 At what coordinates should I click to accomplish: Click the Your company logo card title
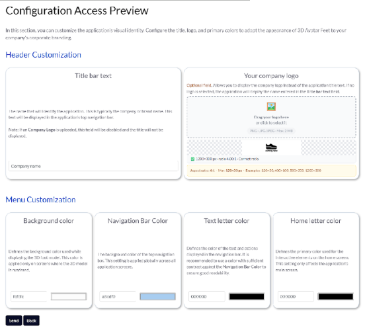point(271,76)
